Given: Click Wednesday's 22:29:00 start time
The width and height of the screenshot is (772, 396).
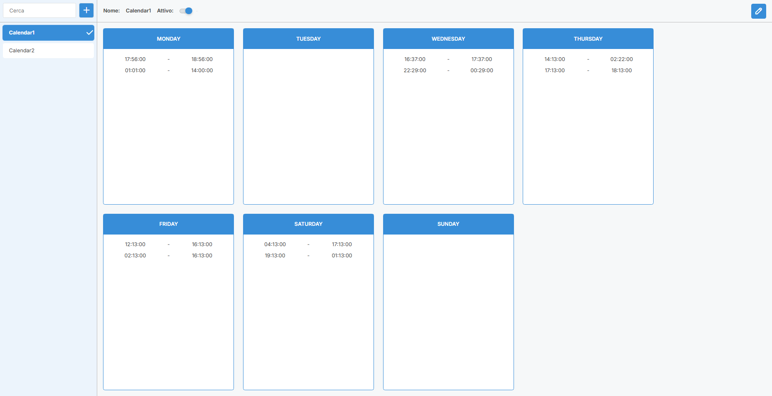Looking at the screenshot, I should [415, 71].
